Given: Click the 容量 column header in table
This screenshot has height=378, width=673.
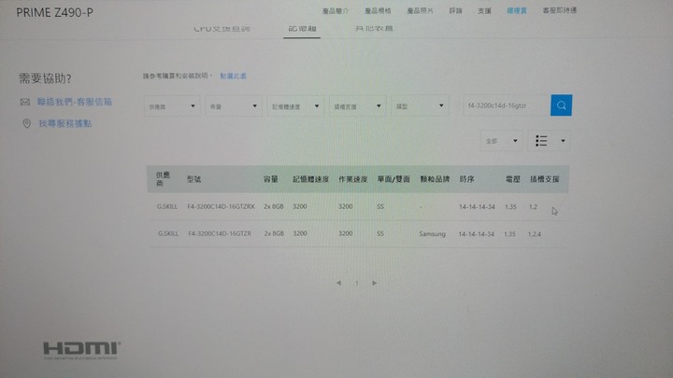Looking at the screenshot, I should 270,179.
